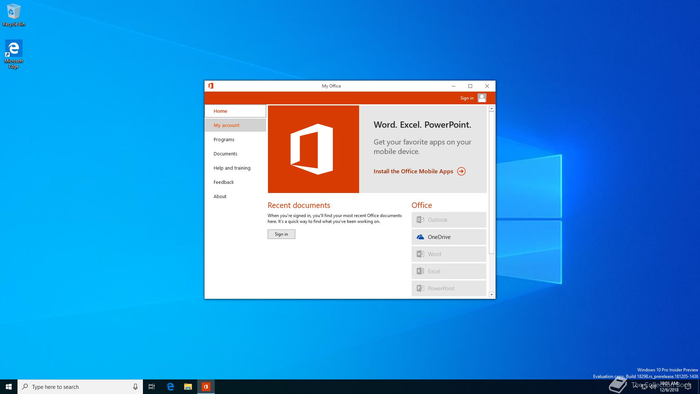Click the Office logo in window title bar
Image resolution: width=700 pixels, height=394 pixels.
pyautogui.click(x=211, y=86)
